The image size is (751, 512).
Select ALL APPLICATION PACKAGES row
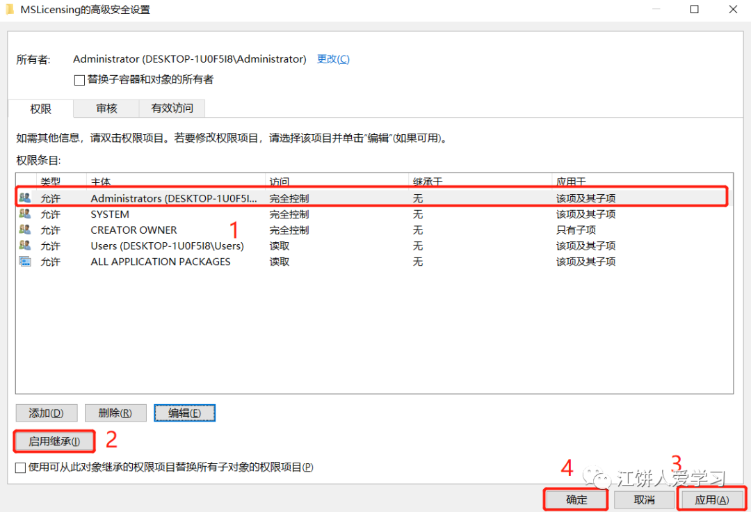point(374,262)
